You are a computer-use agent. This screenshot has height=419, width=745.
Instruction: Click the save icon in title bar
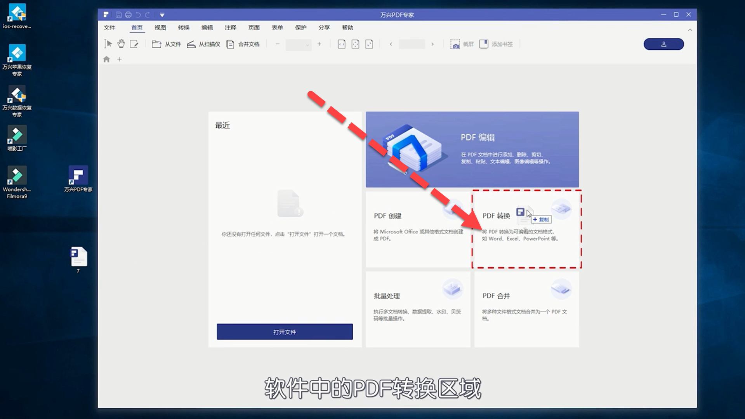(119, 15)
